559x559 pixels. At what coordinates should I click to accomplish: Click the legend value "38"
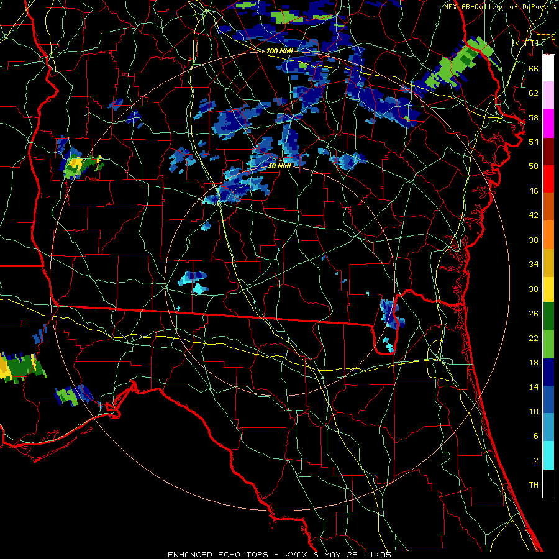click(x=534, y=240)
